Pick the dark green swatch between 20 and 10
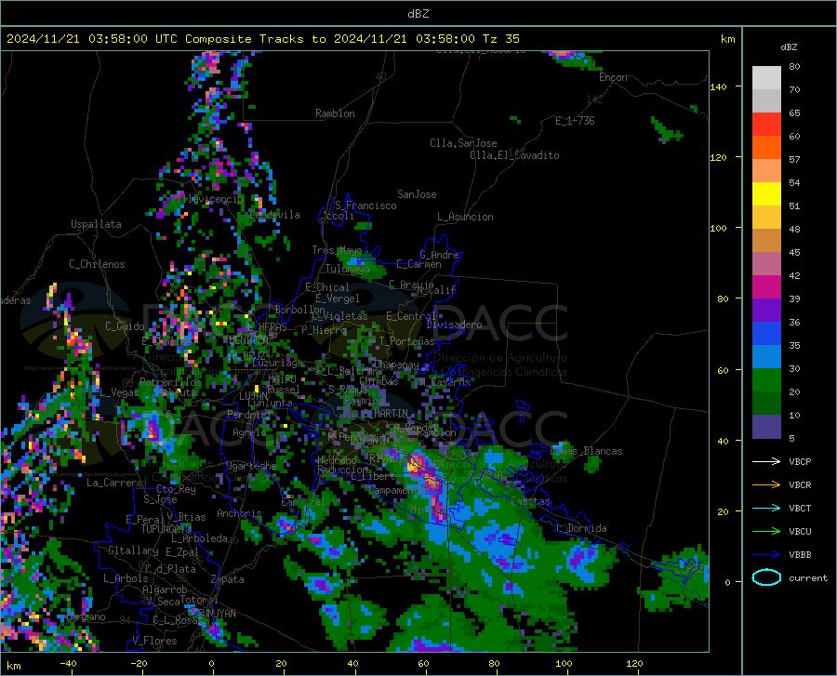This screenshot has height=676, width=837. [766, 404]
